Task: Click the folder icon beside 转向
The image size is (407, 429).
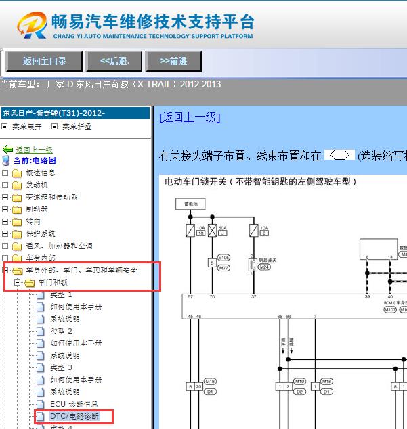Action: click(x=17, y=222)
